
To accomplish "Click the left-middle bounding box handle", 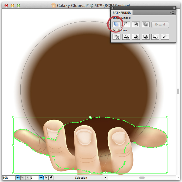I will (x=13, y=145).
